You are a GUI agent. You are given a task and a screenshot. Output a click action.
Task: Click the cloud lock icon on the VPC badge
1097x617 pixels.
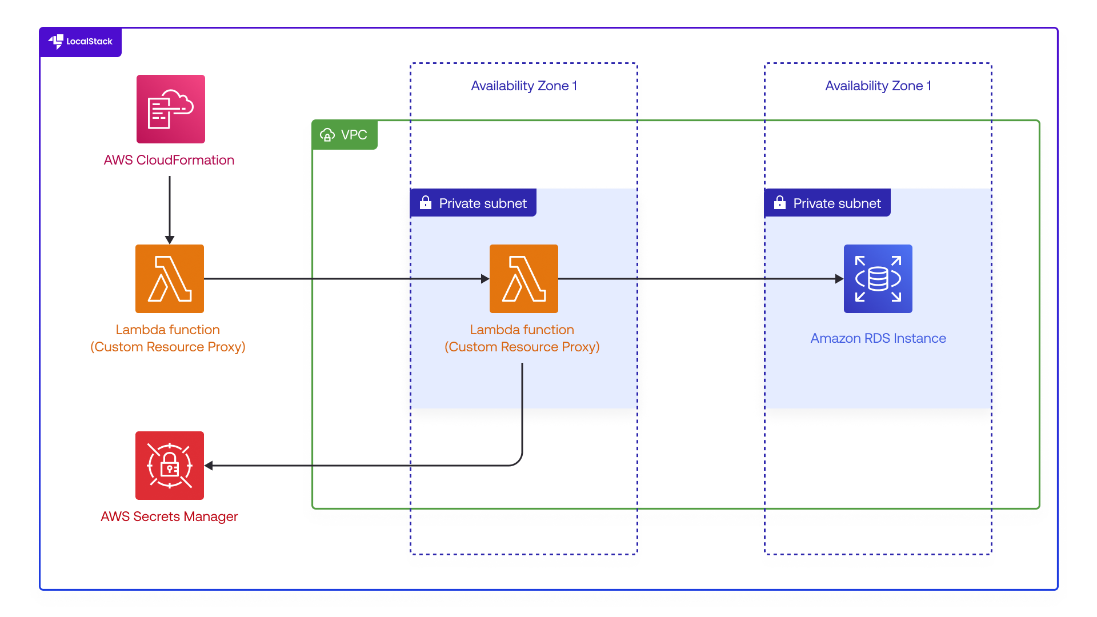point(327,135)
